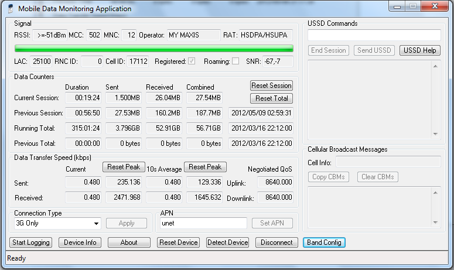454x270 pixels.
Task: Click the APN text field
Action: pyautogui.click(x=203, y=223)
